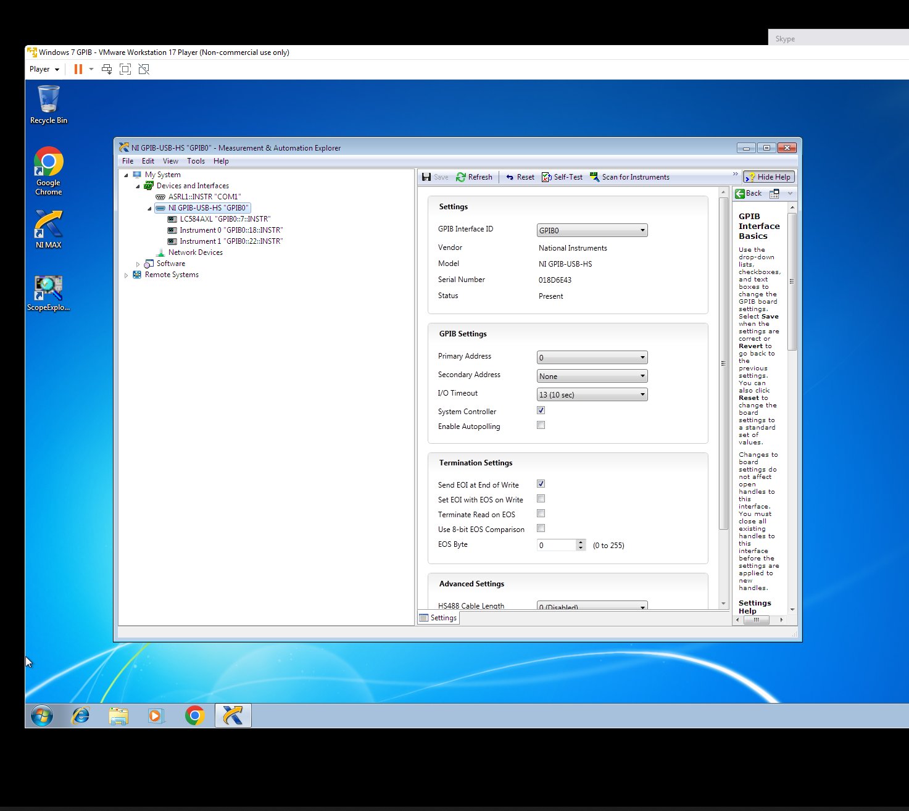Viewport: 909px width, 811px height.
Task: Show more toolbar items chevron
Action: [x=735, y=174]
